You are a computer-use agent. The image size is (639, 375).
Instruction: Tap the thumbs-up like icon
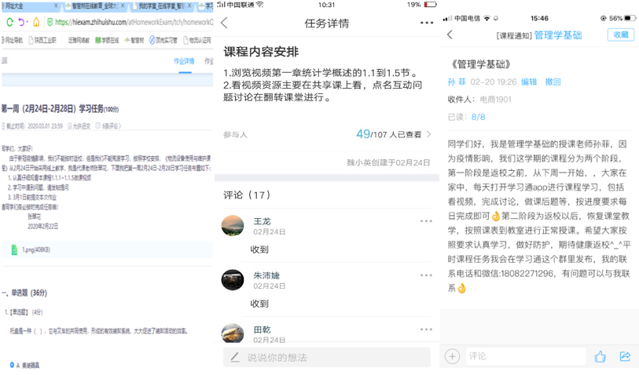tap(600, 356)
